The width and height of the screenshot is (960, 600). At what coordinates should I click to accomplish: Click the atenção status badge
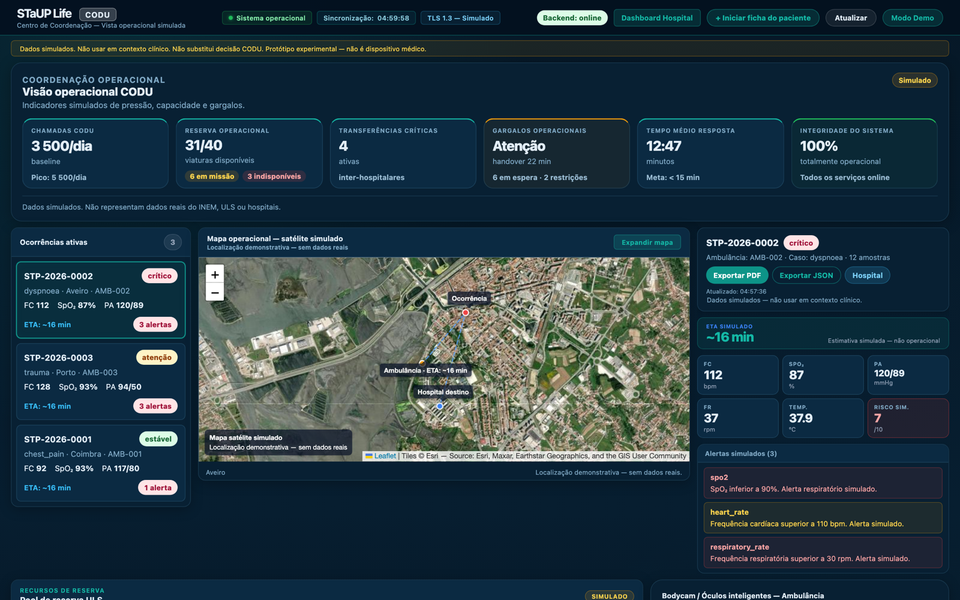157,358
